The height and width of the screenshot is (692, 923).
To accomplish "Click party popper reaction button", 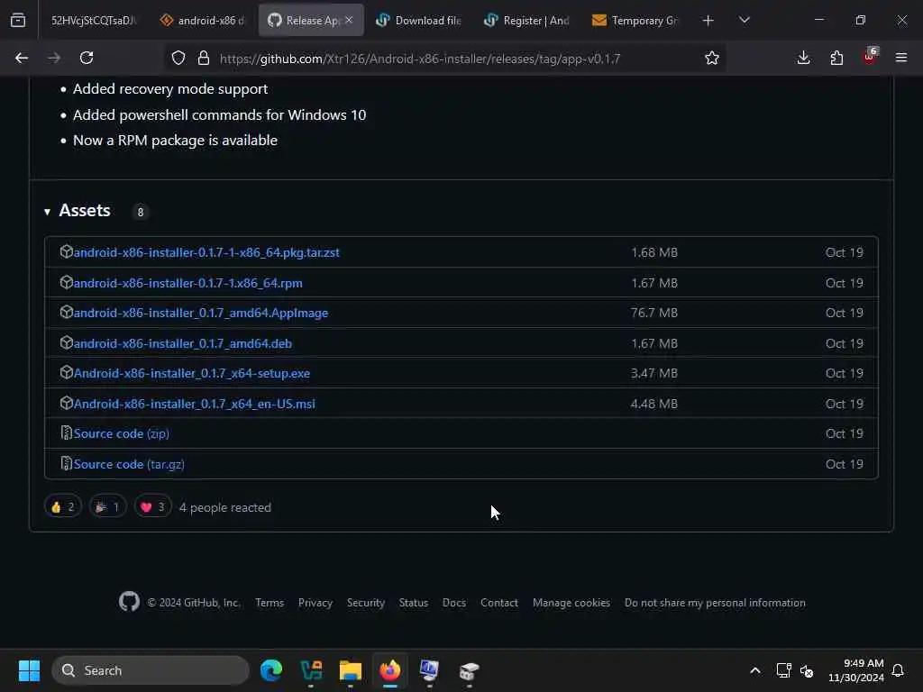I will pos(108,506).
